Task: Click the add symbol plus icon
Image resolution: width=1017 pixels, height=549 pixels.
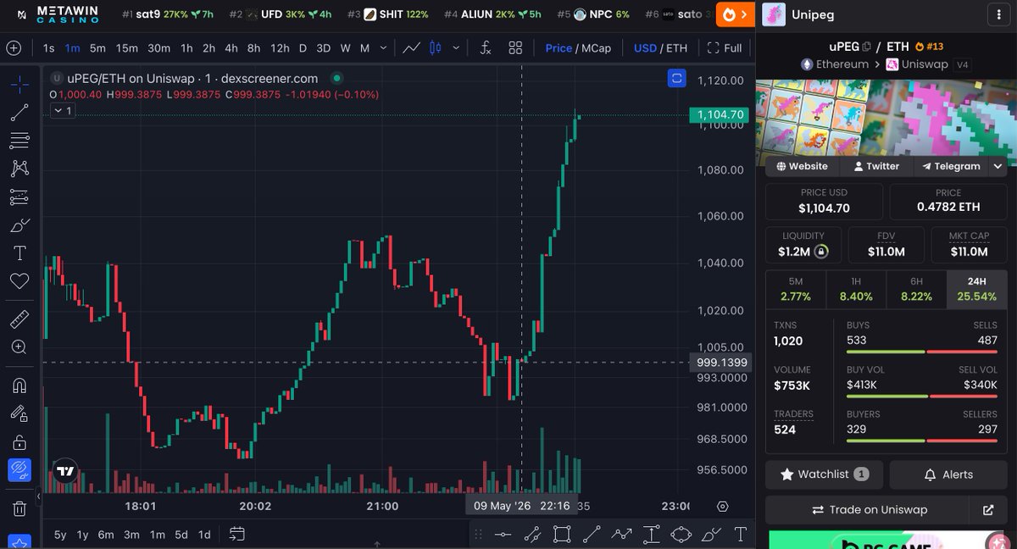Action: (14, 48)
